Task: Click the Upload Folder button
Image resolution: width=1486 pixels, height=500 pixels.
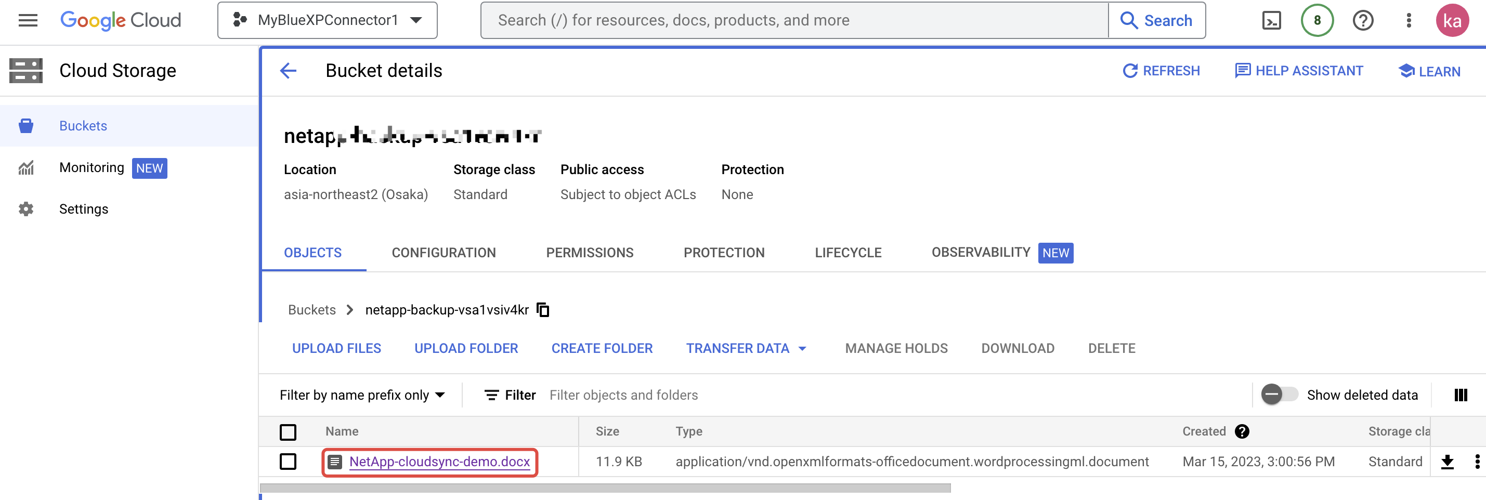Action: [466, 348]
